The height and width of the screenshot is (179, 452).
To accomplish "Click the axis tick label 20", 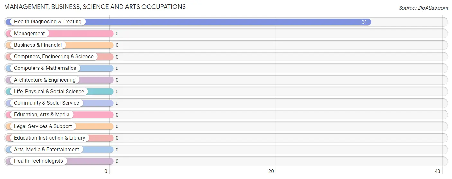I will (x=271, y=171).
